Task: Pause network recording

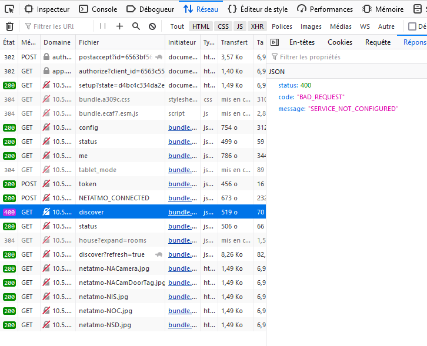Action: 103,26
